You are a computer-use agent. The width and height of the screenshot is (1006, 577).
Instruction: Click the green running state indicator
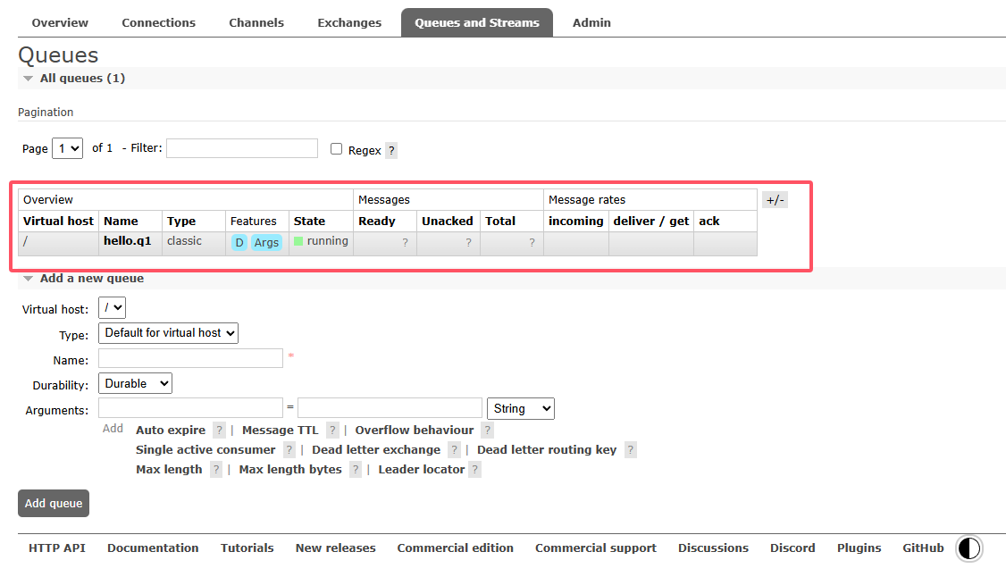(298, 241)
